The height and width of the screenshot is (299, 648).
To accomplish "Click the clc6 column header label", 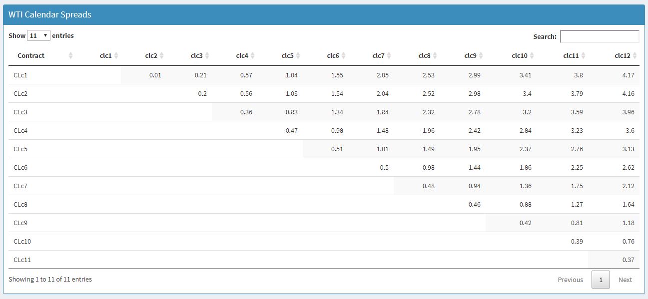I will pyautogui.click(x=333, y=55).
